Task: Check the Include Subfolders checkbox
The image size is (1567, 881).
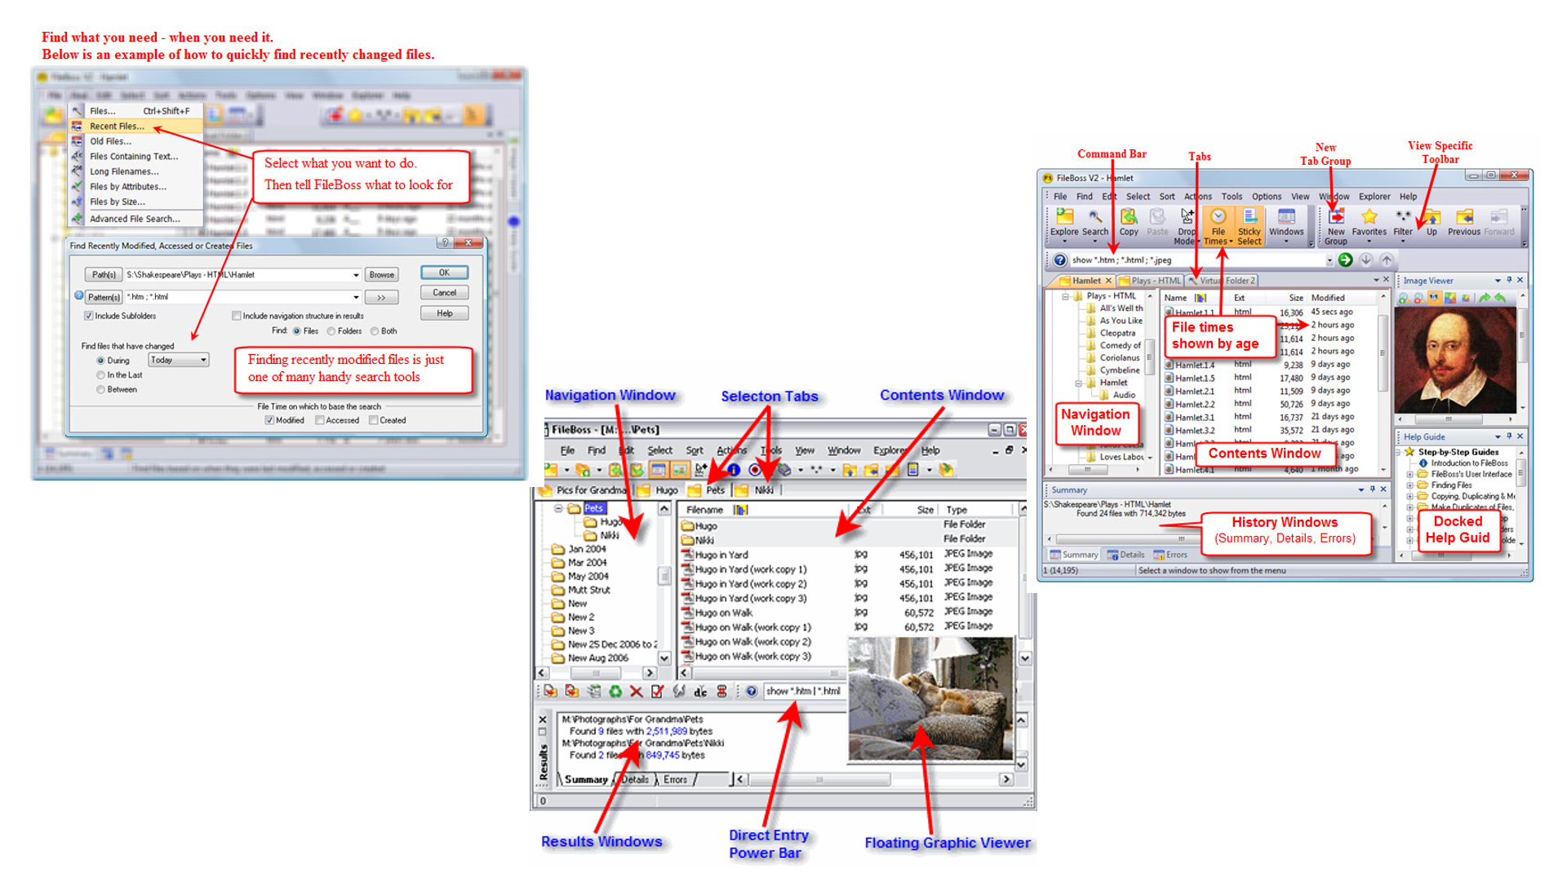Action: (89, 316)
